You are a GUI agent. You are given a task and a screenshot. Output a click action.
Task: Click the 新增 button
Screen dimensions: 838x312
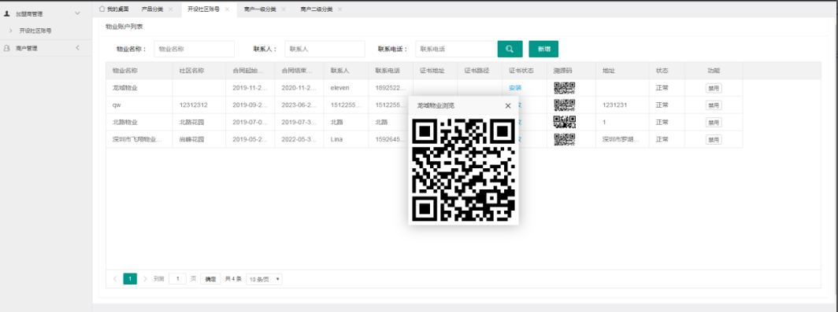click(544, 49)
